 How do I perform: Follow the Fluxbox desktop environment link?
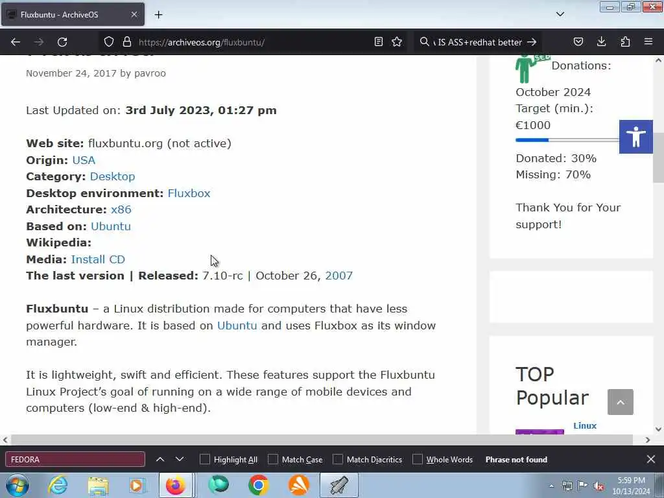coord(189,193)
